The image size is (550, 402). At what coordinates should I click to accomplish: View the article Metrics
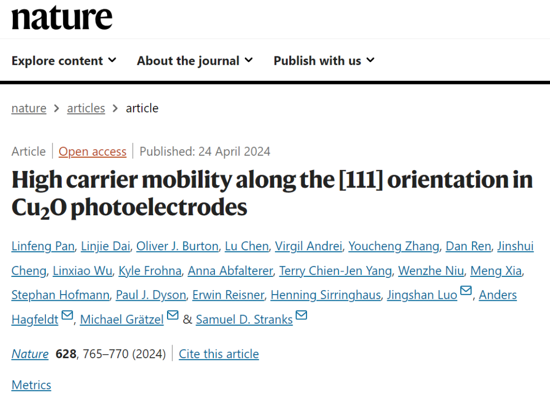point(32,385)
